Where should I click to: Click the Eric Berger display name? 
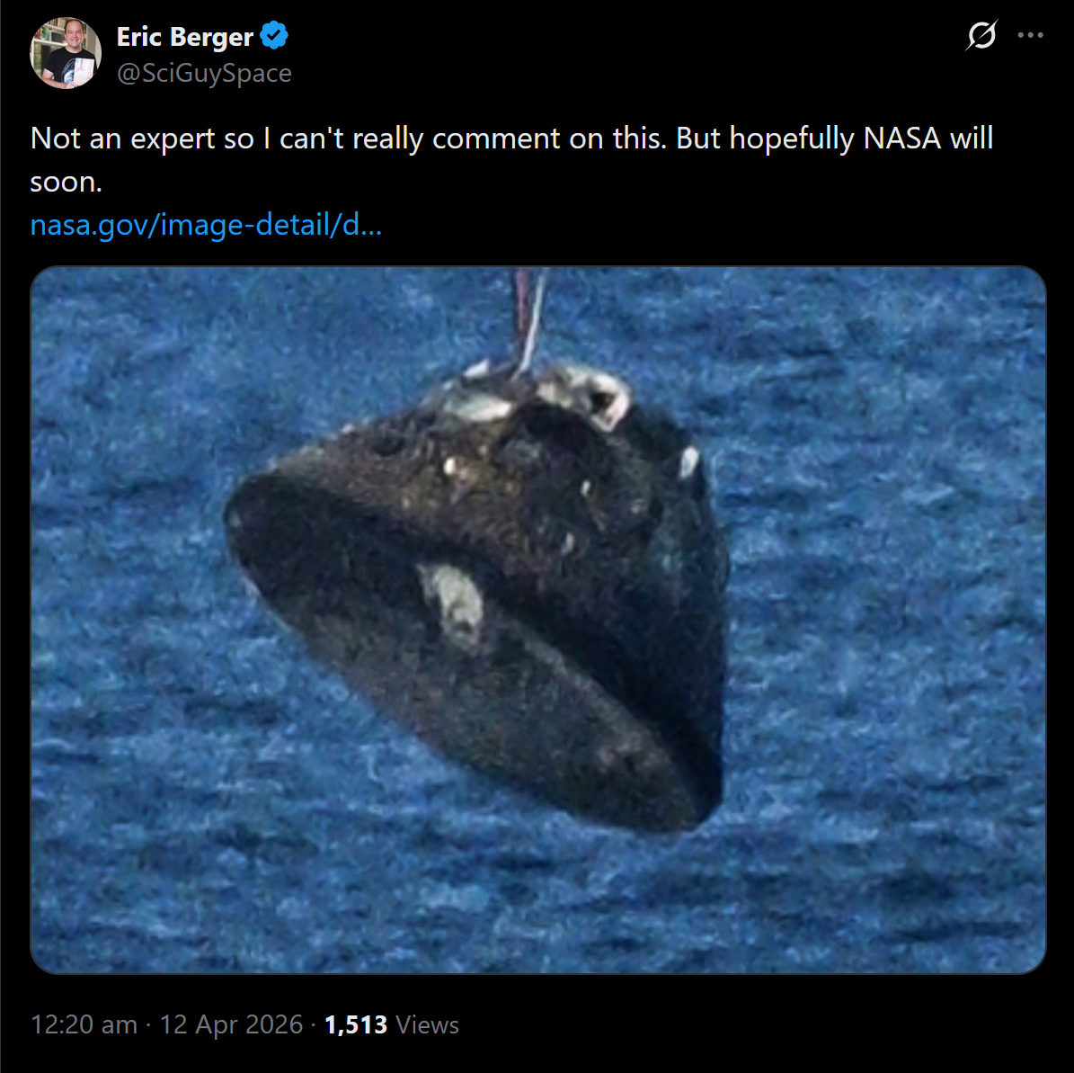coord(185,36)
